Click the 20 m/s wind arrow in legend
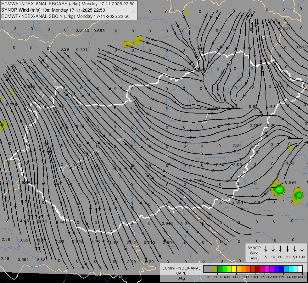Screen dimensions: 308x283 (x=280, y=248)
